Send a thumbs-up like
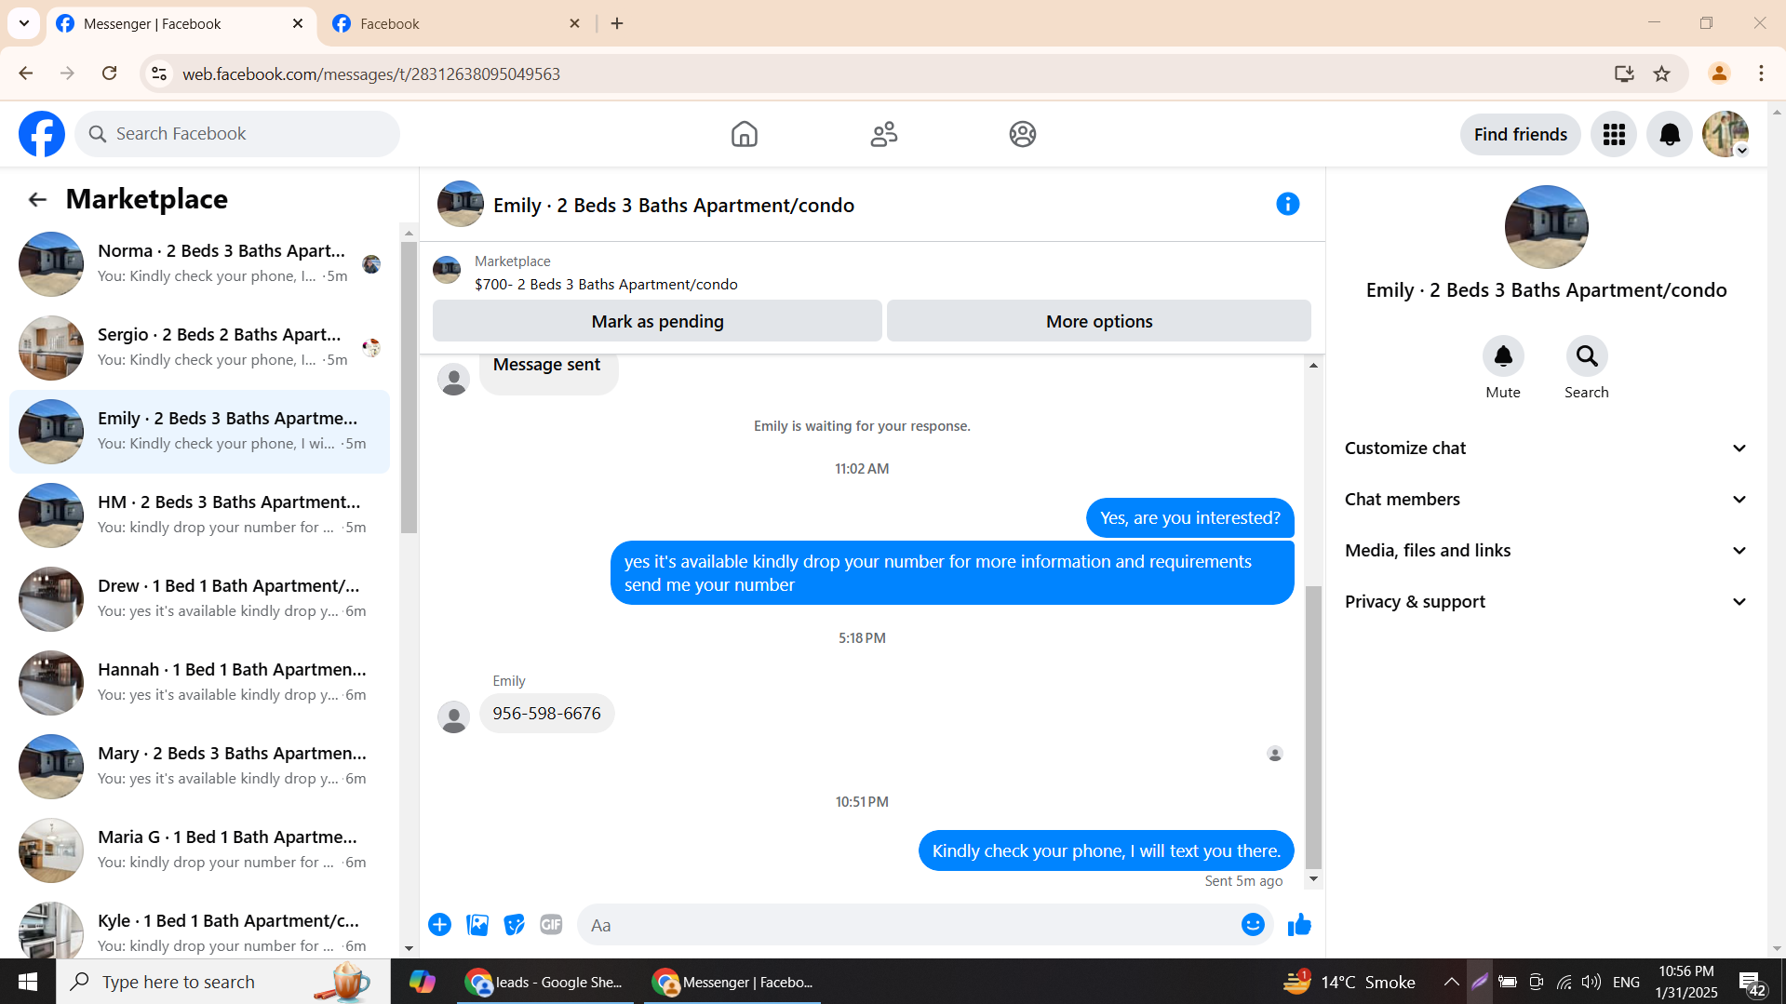The height and width of the screenshot is (1004, 1786). tap(1299, 925)
